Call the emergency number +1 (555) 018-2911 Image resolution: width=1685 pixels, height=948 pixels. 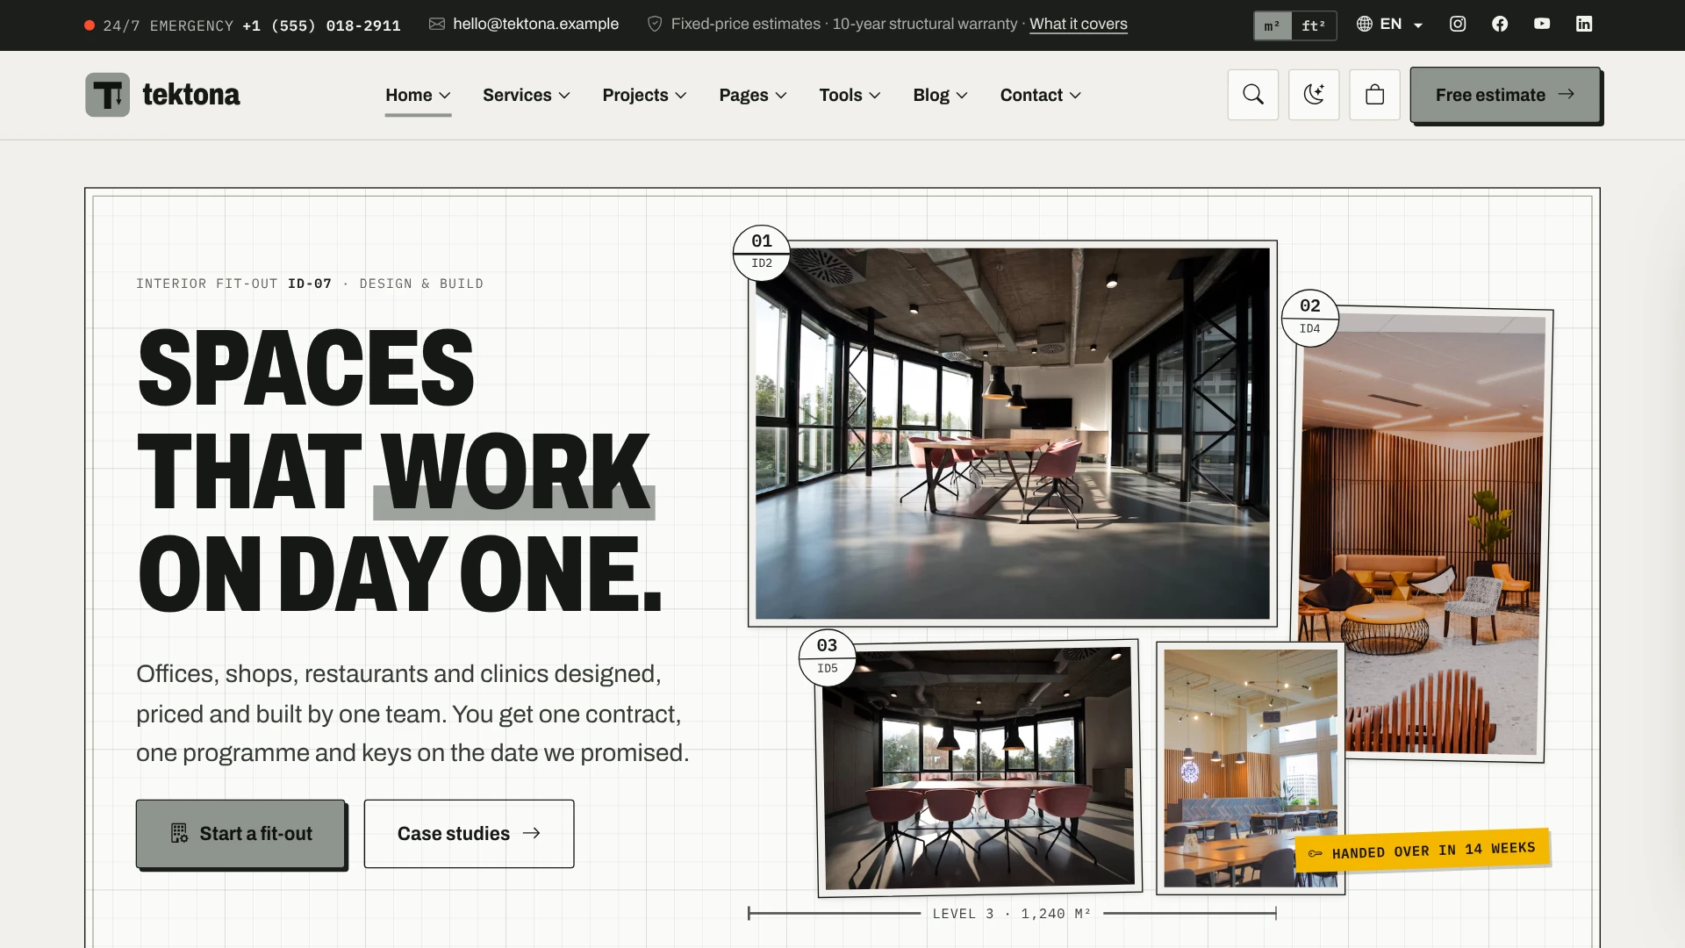tap(321, 26)
